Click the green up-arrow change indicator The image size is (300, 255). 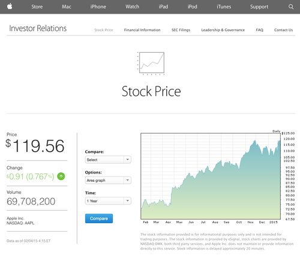pyautogui.click(x=61, y=176)
